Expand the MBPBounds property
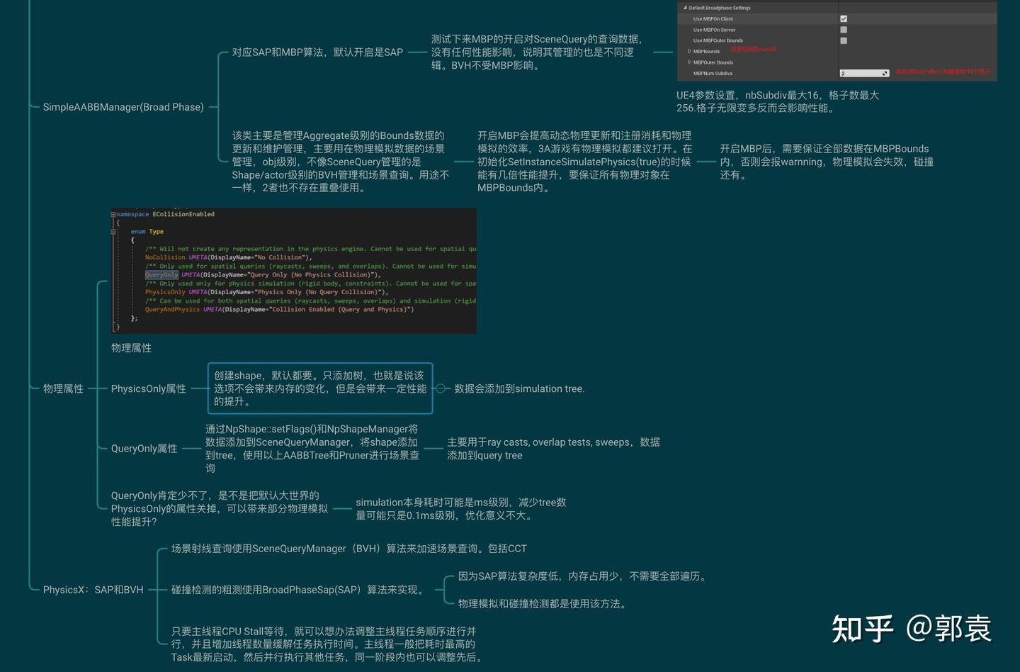Image resolution: width=1020 pixels, height=672 pixels. (x=688, y=50)
